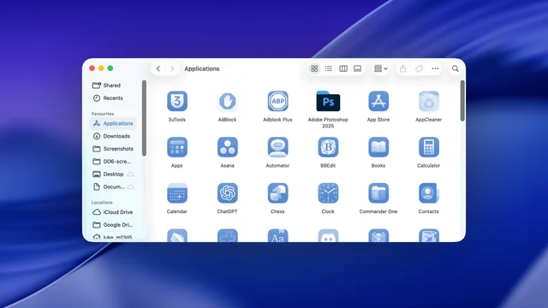Open Google Dri... in the sidebar
The height and width of the screenshot is (308, 548).
coord(113,224)
